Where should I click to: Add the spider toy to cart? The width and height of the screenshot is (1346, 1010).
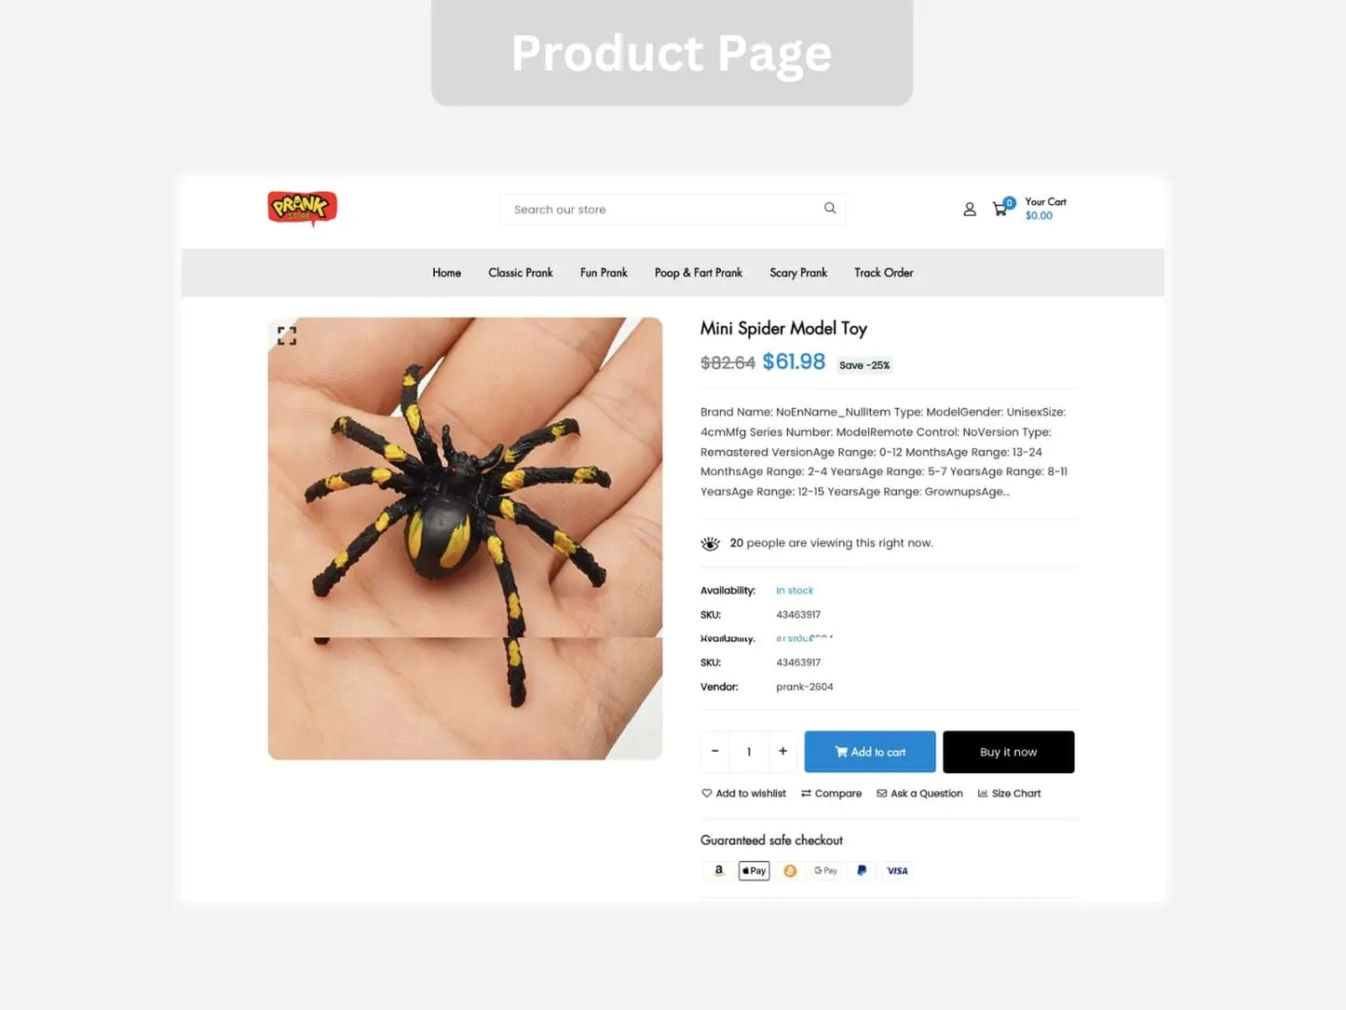(870, 752)
